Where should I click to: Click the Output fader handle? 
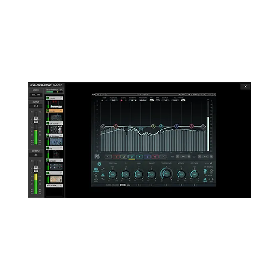36,168
